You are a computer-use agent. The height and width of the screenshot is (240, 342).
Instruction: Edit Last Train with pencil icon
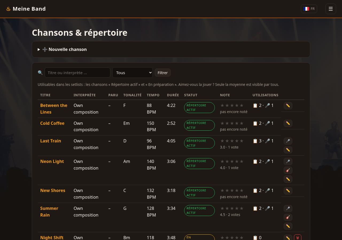coord(288,150)
